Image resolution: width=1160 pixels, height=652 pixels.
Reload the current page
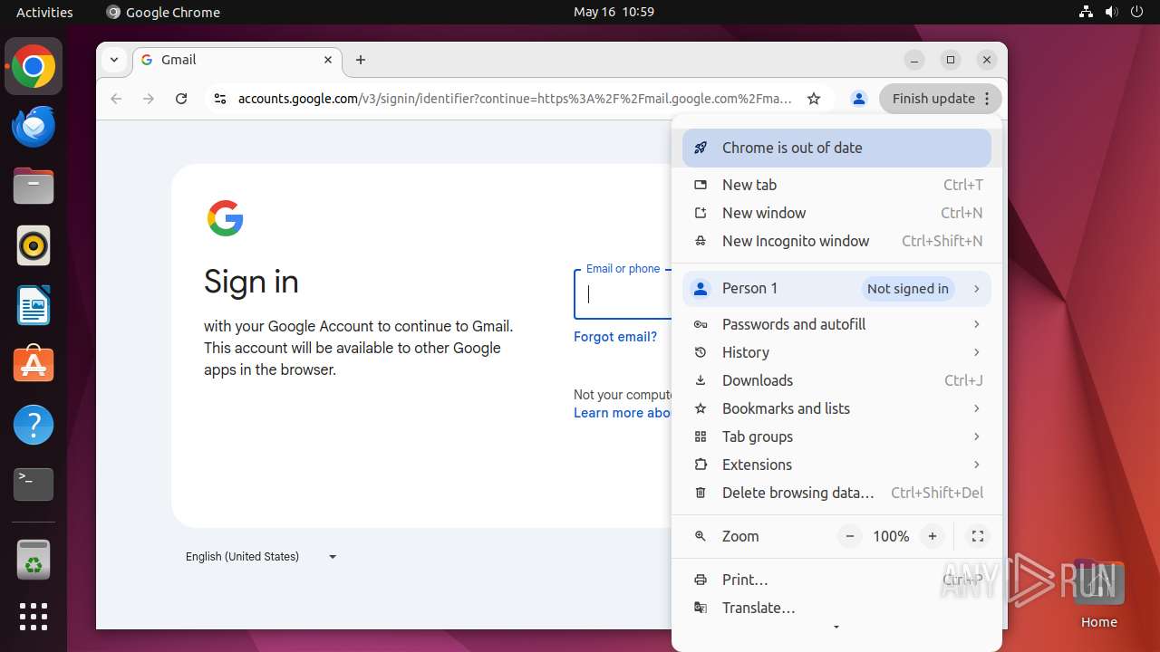pos(181,99)
